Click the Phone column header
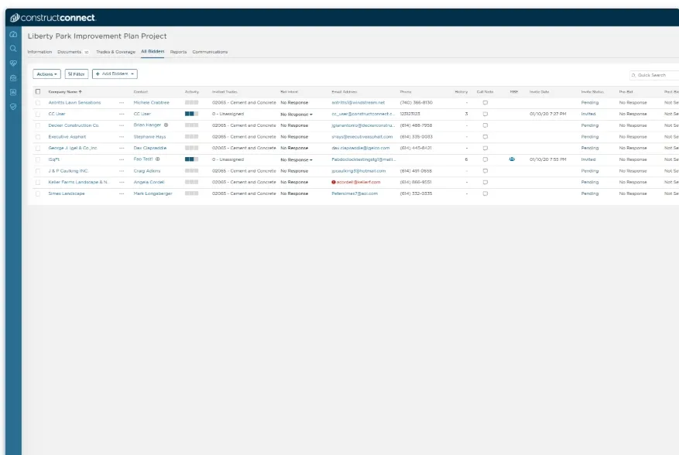Viewport: 679px width, 455px height. [406, 92]
